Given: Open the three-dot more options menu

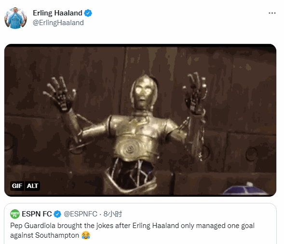Looking at the screenshot, I should pyautogui.click(x=272, y=13).
